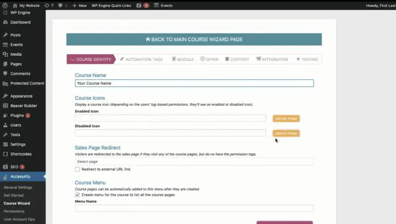This screenshot has width=396, height=224.
Task: Click Howdy, First Last account menu
Action: tap(381, 5)
